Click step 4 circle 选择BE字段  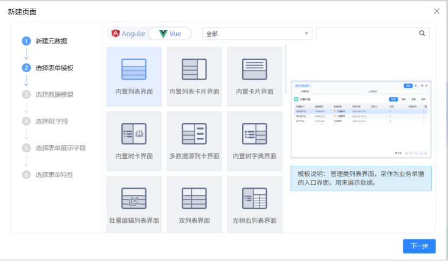pyautogui.click(x=26, y=121)
